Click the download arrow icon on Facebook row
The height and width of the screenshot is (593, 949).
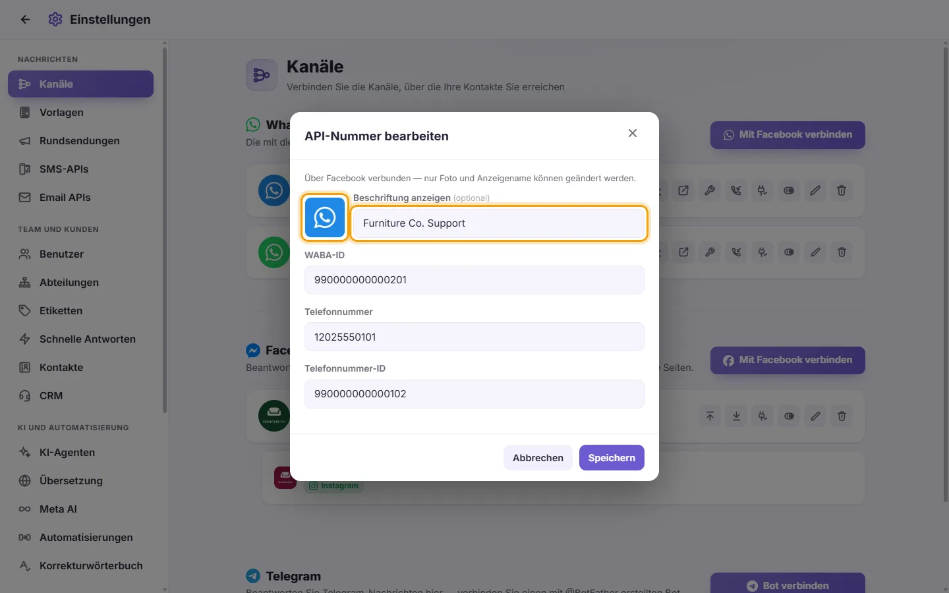tap(736, 416)
